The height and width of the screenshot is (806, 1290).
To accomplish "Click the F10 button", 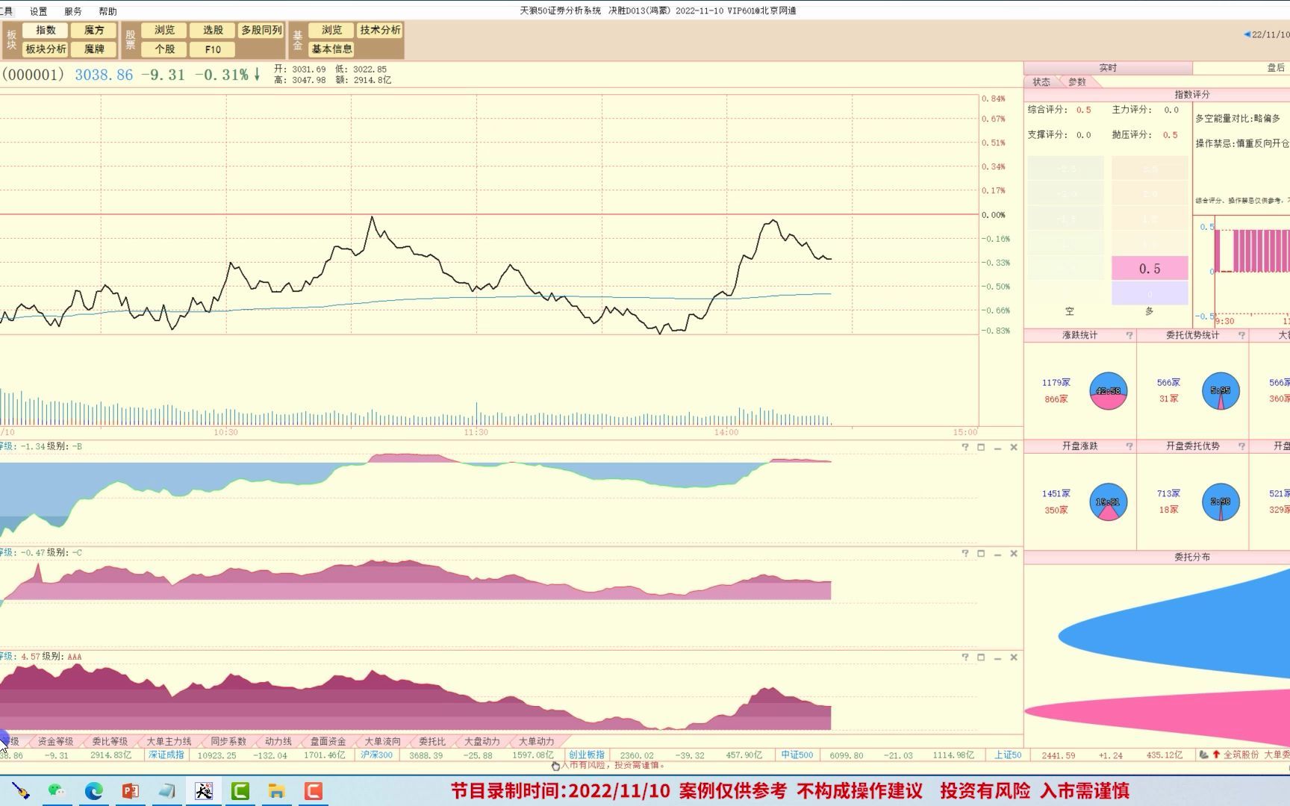I will pyautogui.click(x=213, y=49).
